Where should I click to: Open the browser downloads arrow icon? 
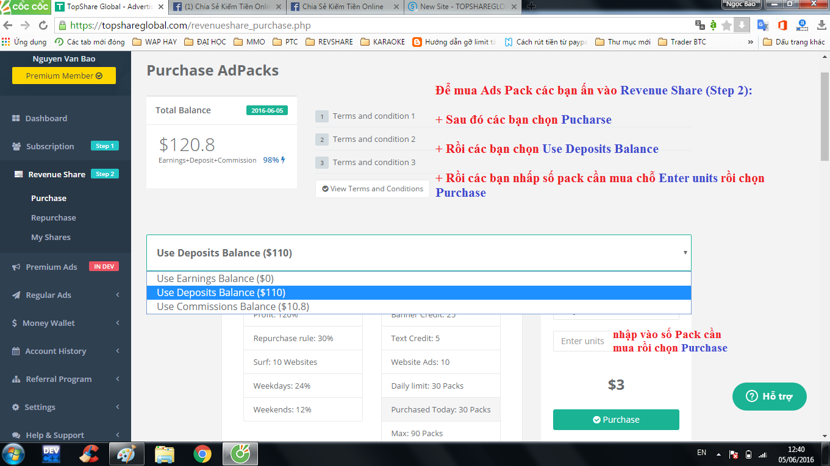coord(821,26)
